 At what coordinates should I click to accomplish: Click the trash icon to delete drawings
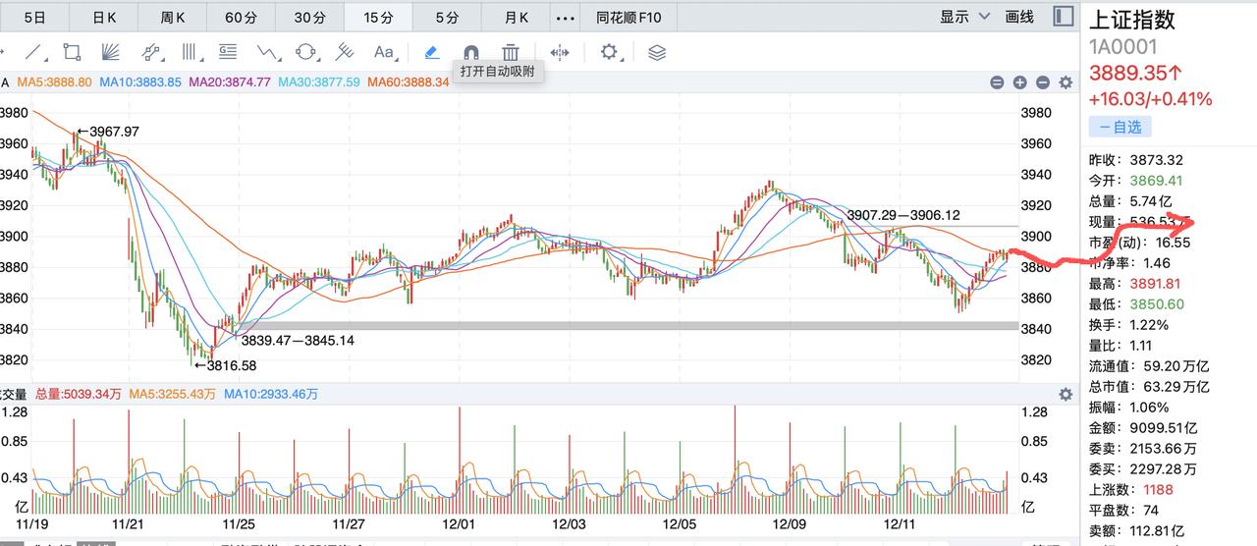511,52
